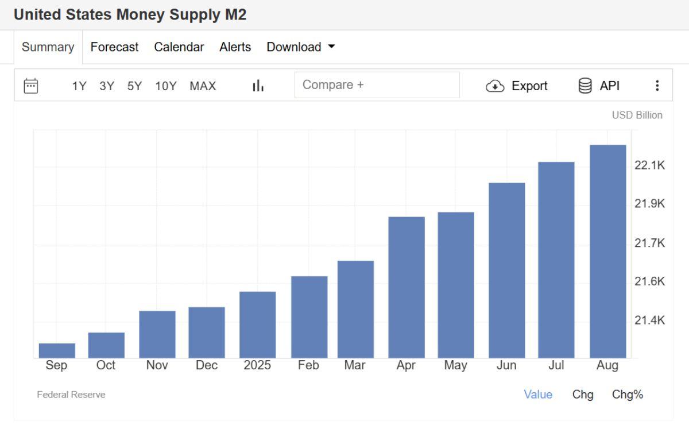Open the Calendar tab
Viewport: 689px width, 433px height.
click(x=179, y=47)
